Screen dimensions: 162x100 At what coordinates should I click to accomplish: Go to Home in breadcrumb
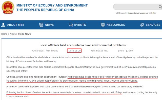click(x=4, y=34)
